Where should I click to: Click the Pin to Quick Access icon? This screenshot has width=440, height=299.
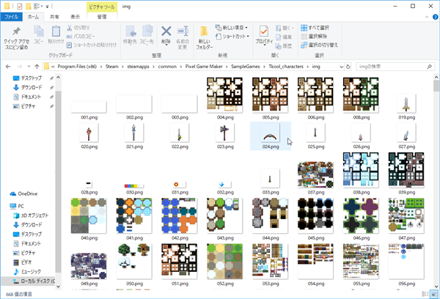click(16, 31)
